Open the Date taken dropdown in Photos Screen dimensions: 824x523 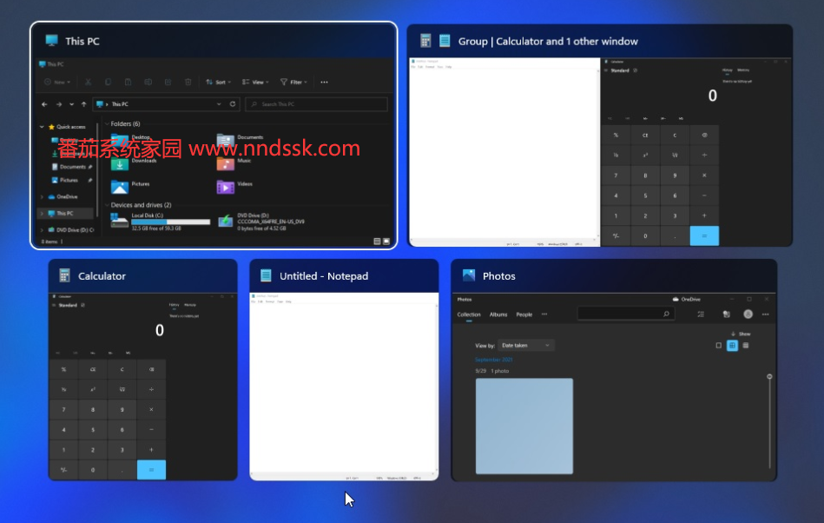pos(526,346)
